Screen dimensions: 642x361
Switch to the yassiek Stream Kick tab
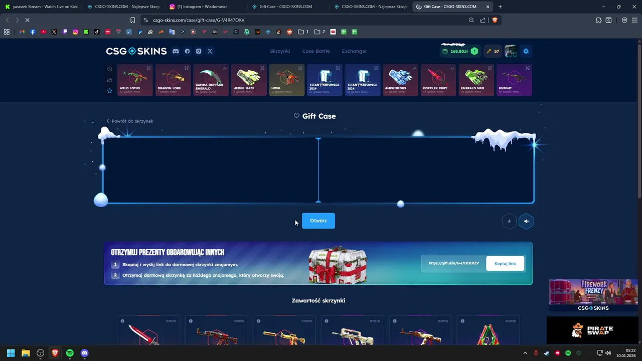pos(40,7)
